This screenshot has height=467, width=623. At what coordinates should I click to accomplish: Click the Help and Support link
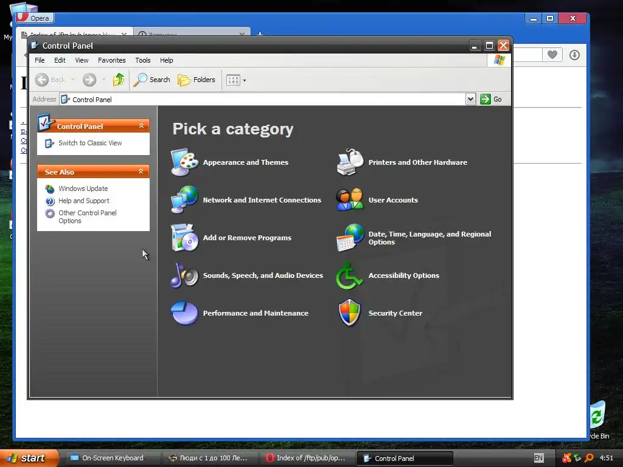coord(84,201)
